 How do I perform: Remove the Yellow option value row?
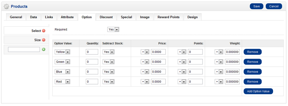(x=253, y=52)
